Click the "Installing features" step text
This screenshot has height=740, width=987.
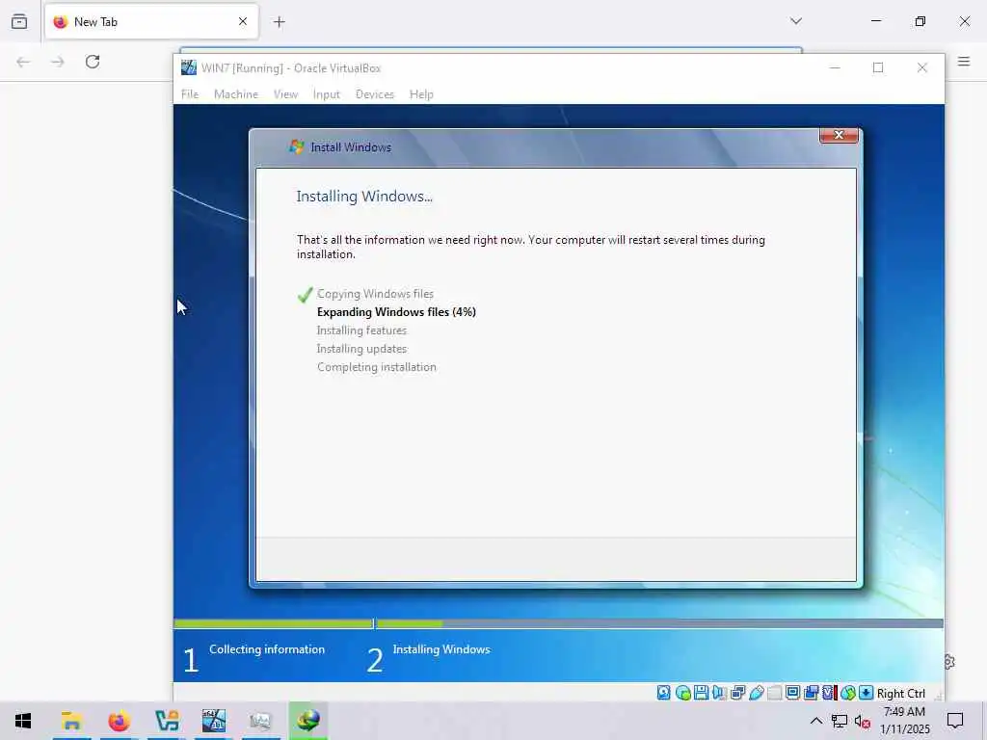pyautogui.click(x=362, y=330)
